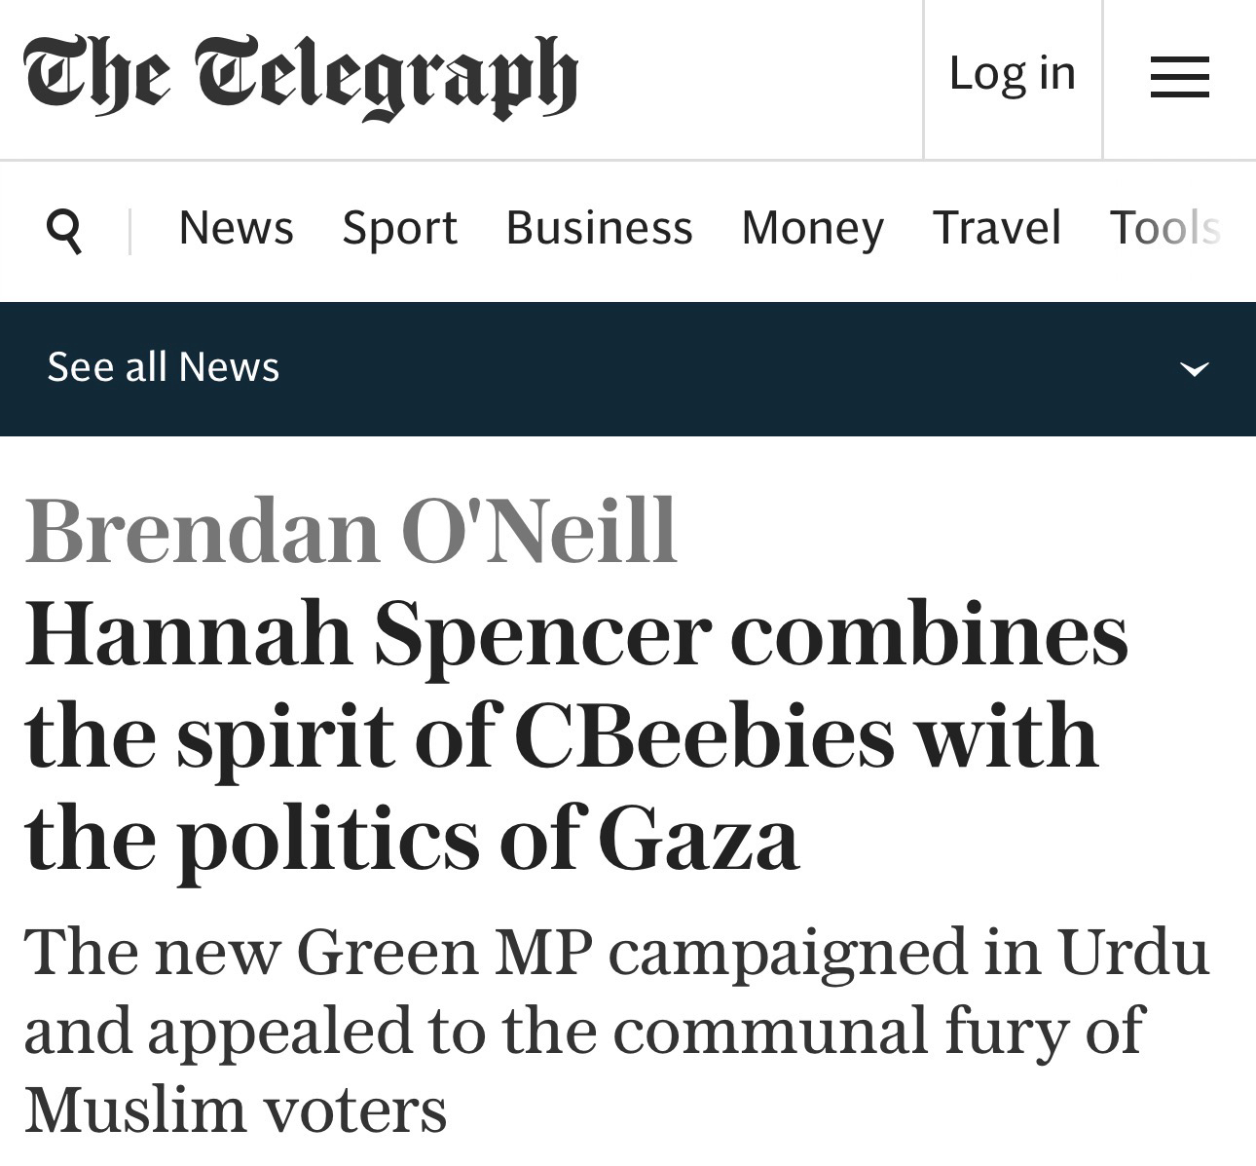The width and height of the screenshot is (1256, 1166).
Task: Click the word CBeebies in the headline
Action: pyautogui.click(x=703, y=736)
